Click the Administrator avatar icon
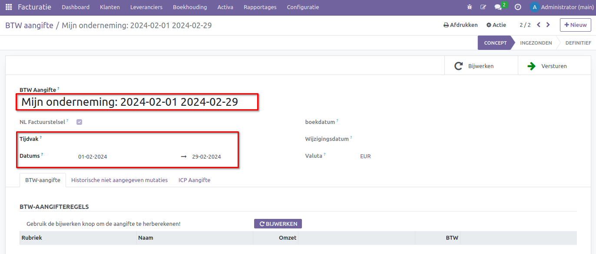This screenshot has height=254, width=596. coord(534,7)
